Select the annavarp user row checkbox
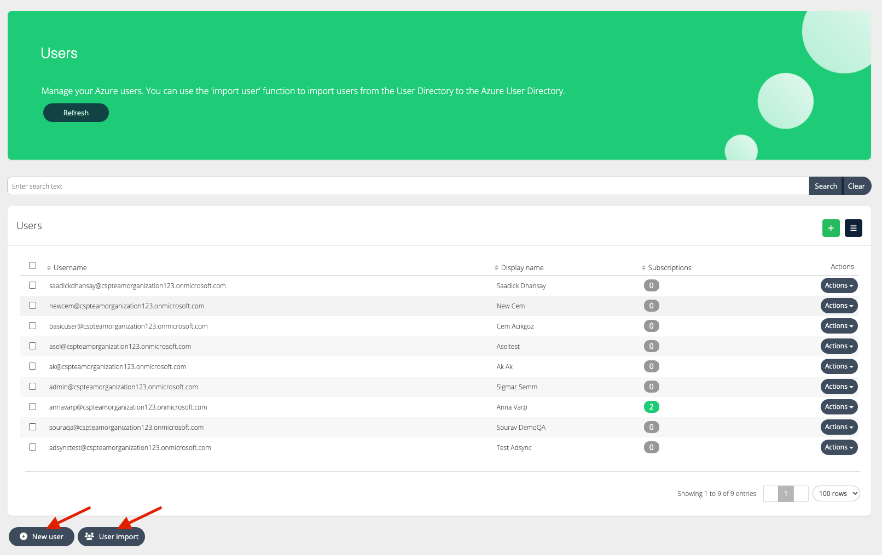This screenshot has height=555, width=882. pyautogui.click(x=33, y=407)
